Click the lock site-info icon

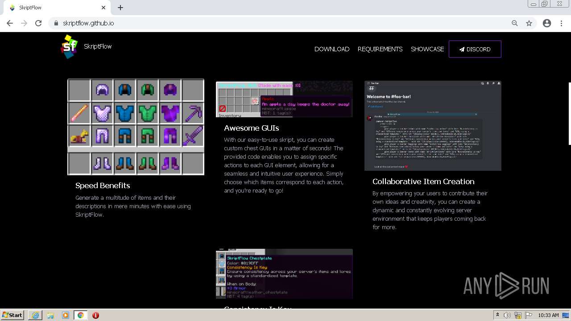coord(56,23)
